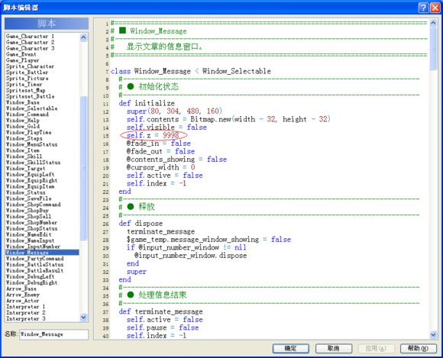Screen dimensions: 443x358
Task: Click the 确定 confirm button
Action: click(x=291, y=348)
